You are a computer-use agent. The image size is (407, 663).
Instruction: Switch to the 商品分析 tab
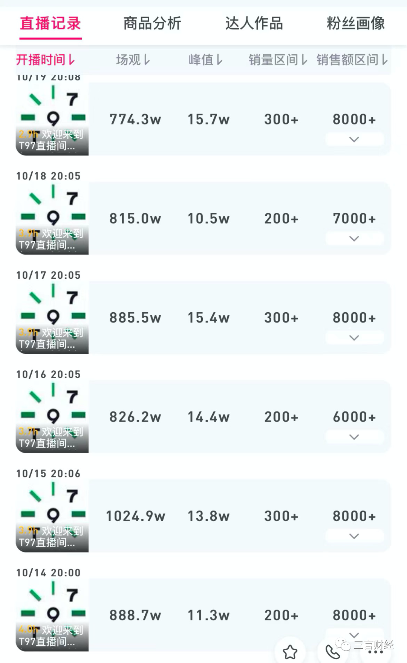pyautogui.click(x=152, y=23)
